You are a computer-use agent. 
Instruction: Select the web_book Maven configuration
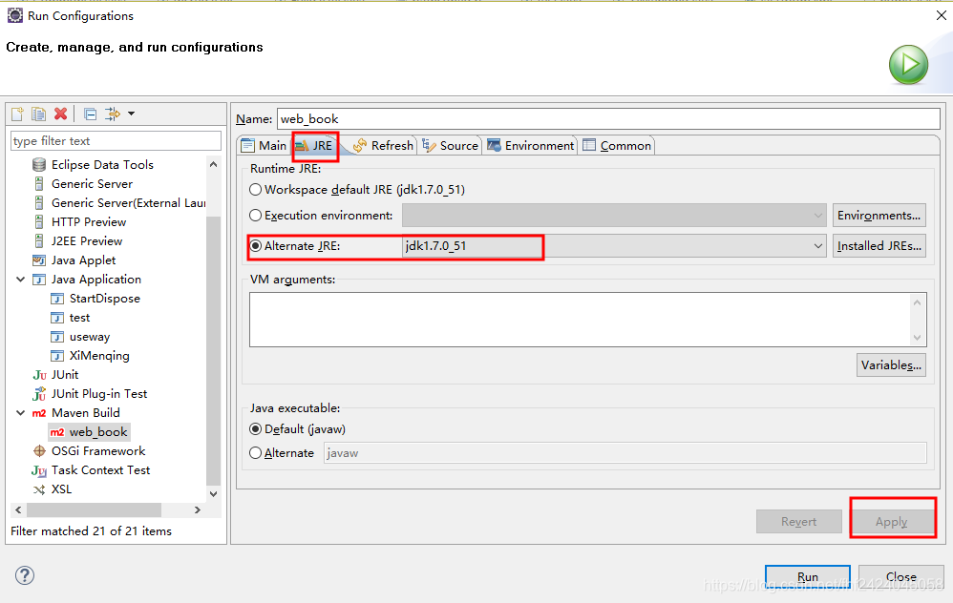click(98, 432)
